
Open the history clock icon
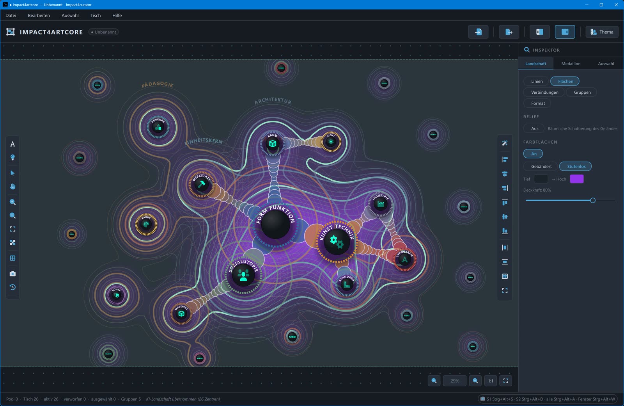click(12, 287)
